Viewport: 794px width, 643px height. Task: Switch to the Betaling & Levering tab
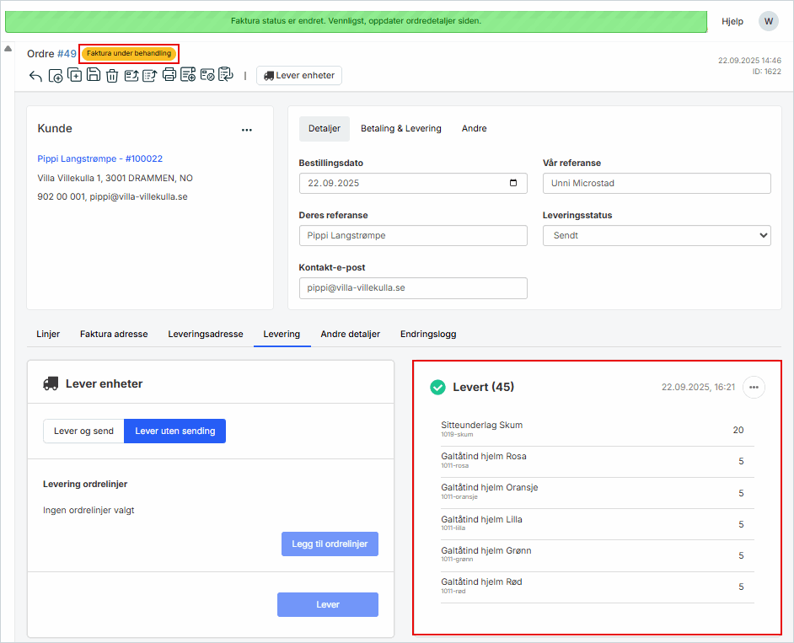pos(400,129)
